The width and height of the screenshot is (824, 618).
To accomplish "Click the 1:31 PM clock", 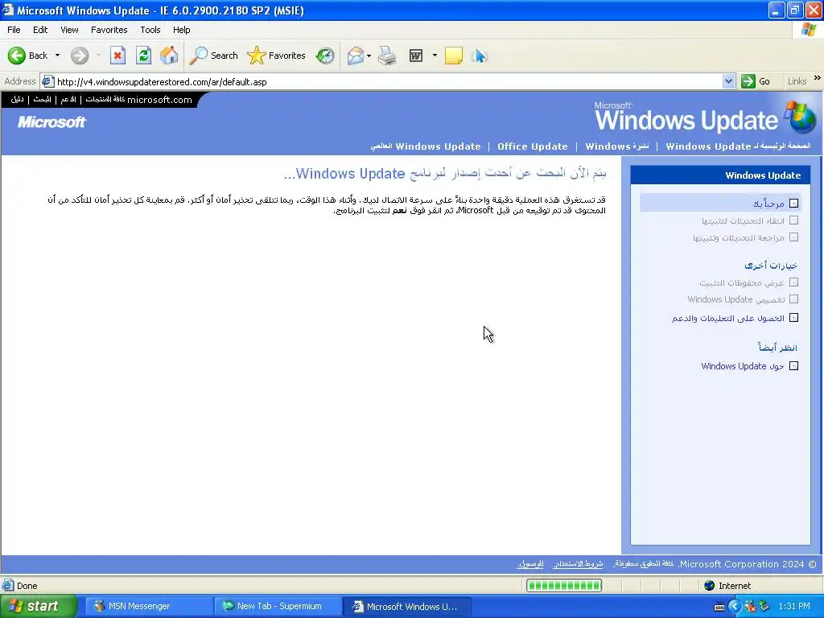I will 794,607.
